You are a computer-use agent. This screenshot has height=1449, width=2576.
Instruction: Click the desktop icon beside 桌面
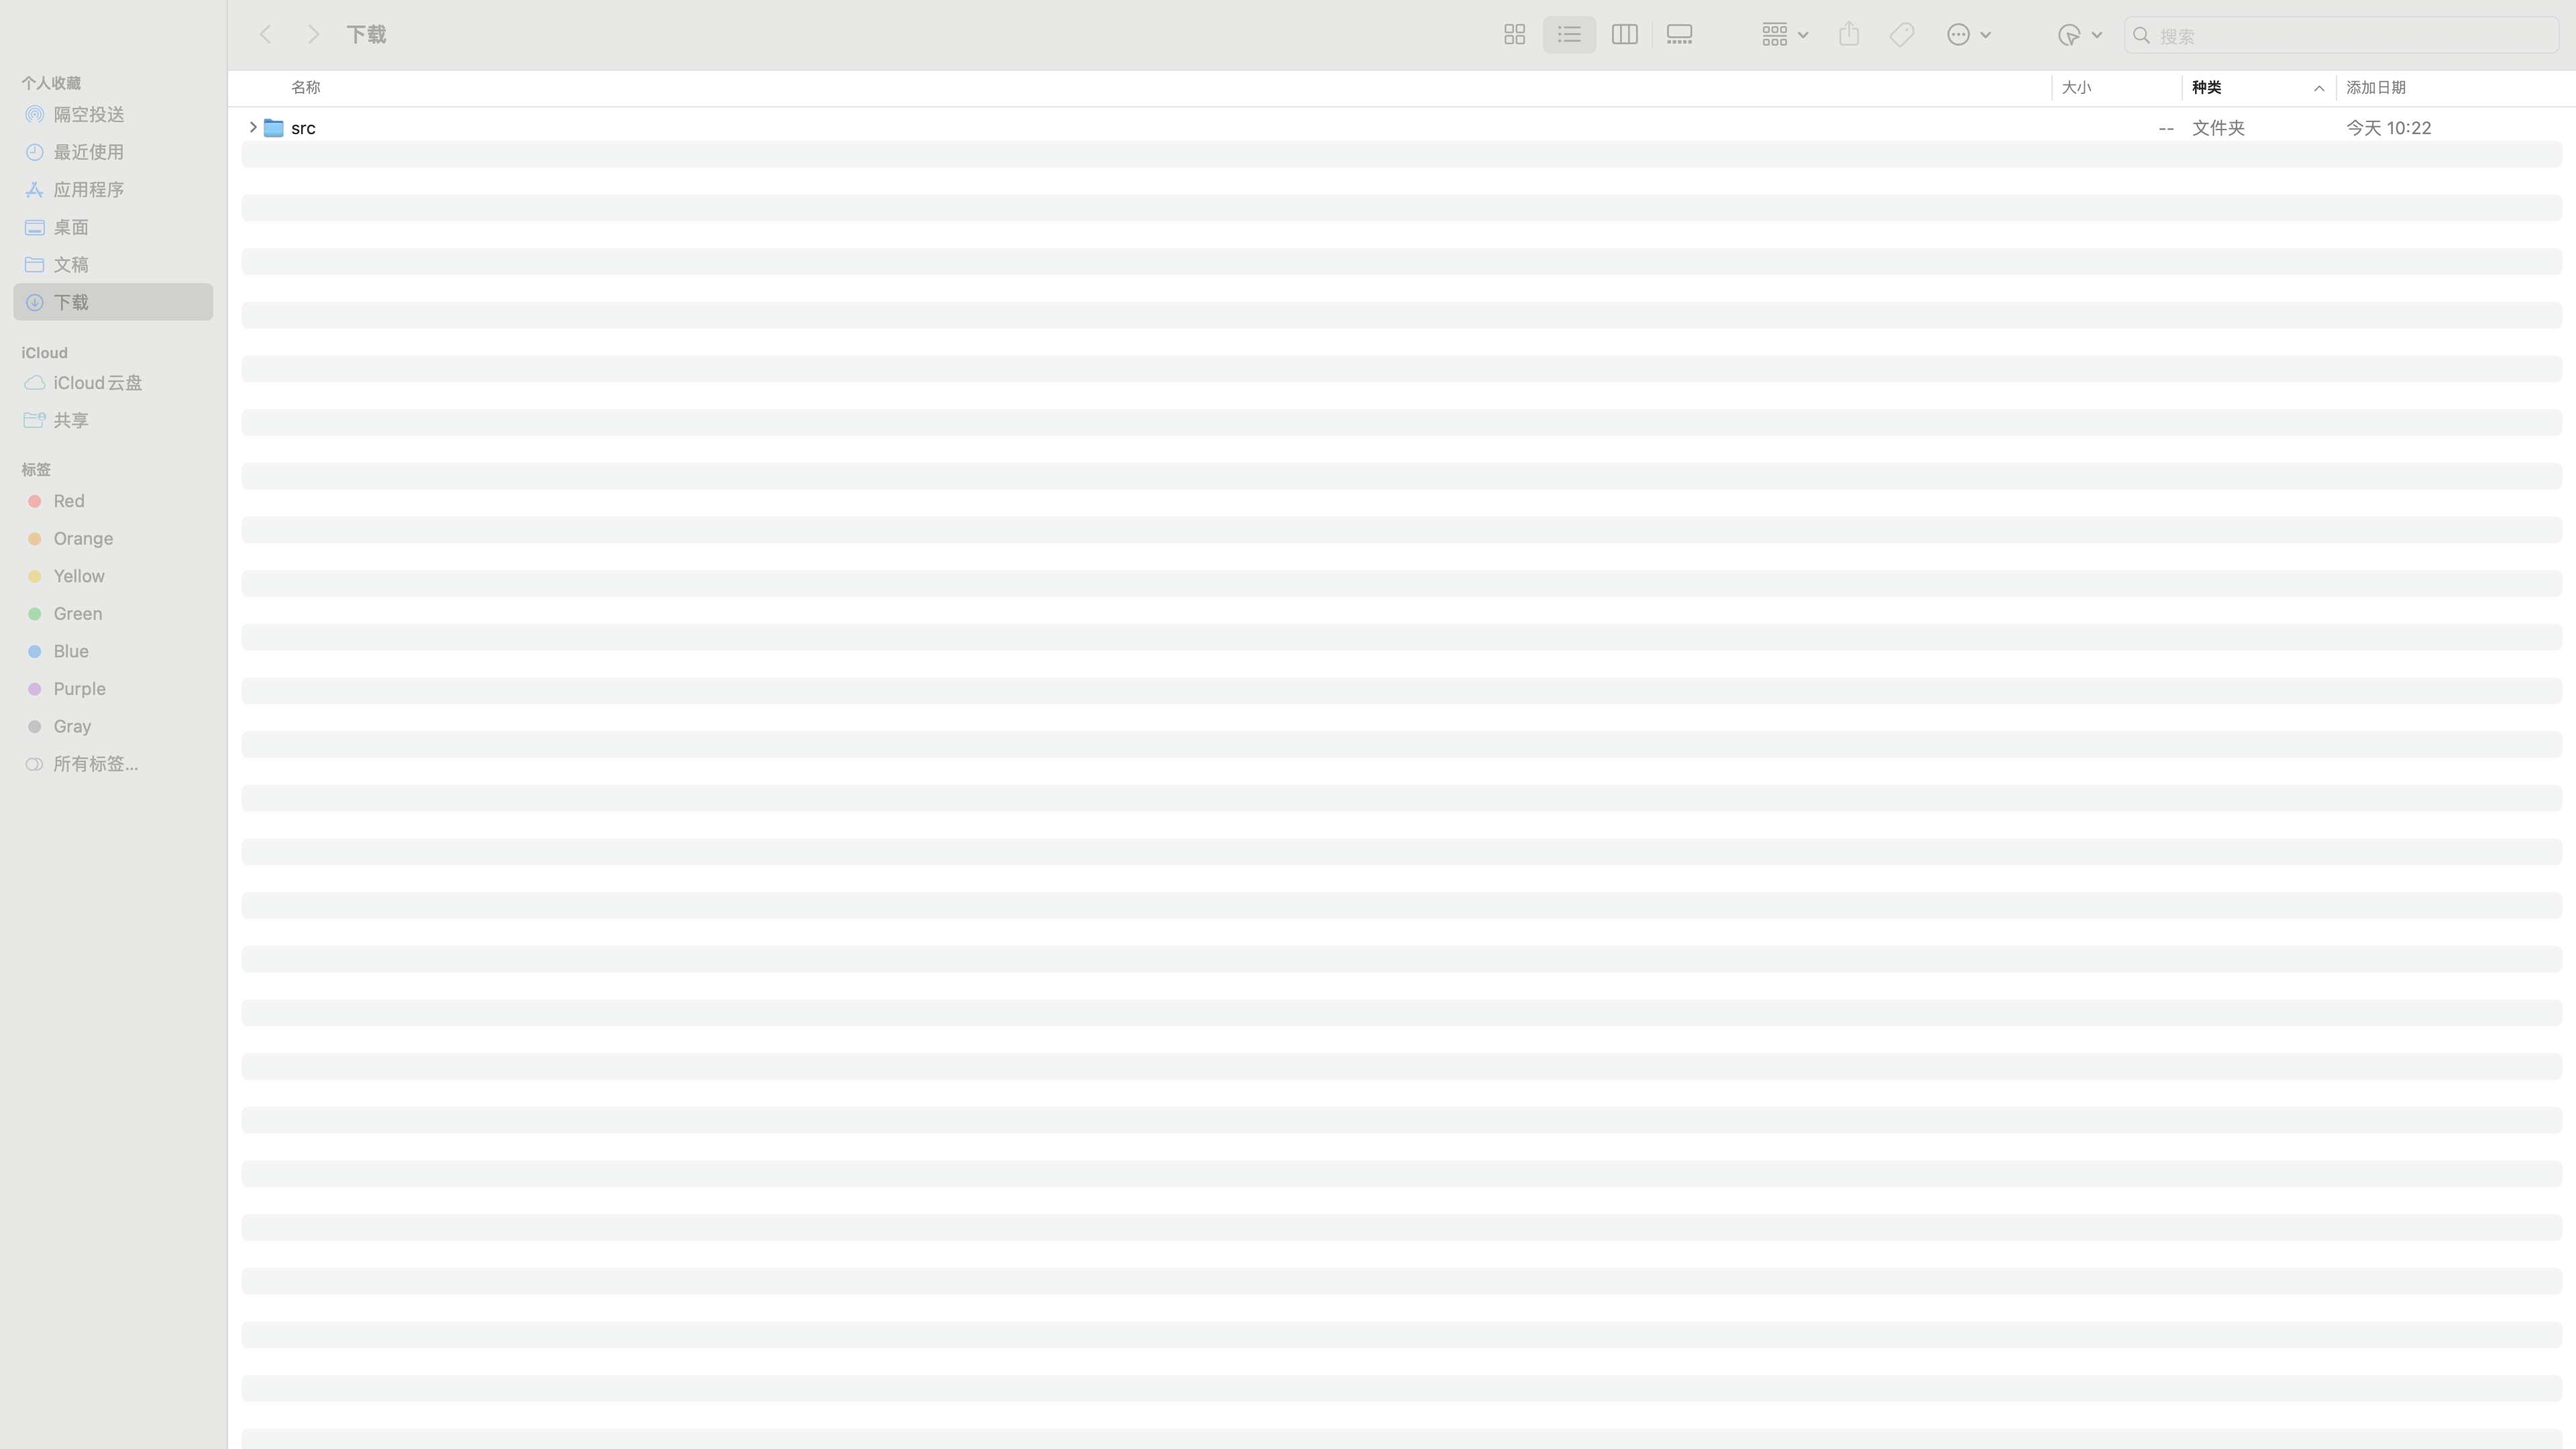[35, 227]
